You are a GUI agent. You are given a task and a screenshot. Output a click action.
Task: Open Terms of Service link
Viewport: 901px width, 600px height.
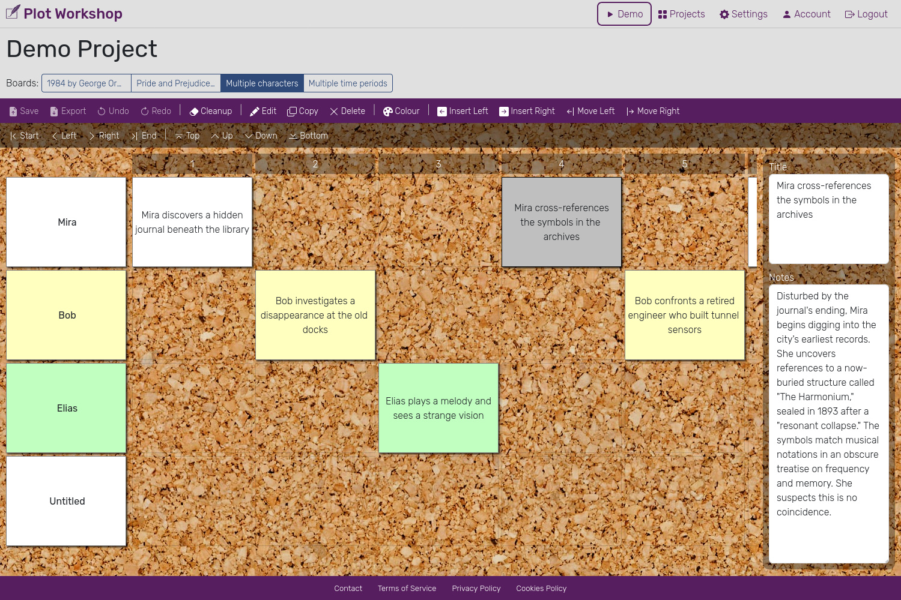pos(407,589)
